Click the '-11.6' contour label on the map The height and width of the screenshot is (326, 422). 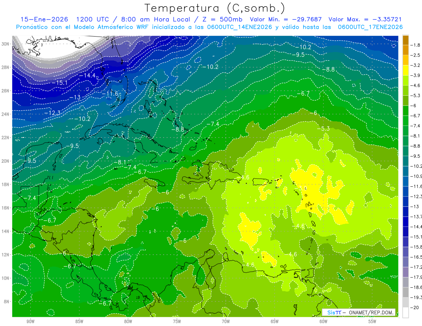click(x=110, y=94)
